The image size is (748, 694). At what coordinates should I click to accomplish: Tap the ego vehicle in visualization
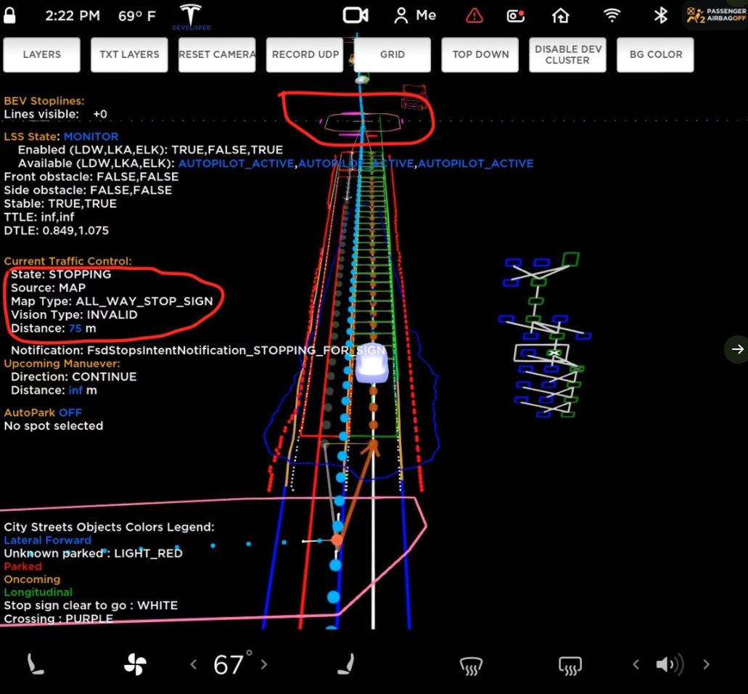tap(371, 363)
